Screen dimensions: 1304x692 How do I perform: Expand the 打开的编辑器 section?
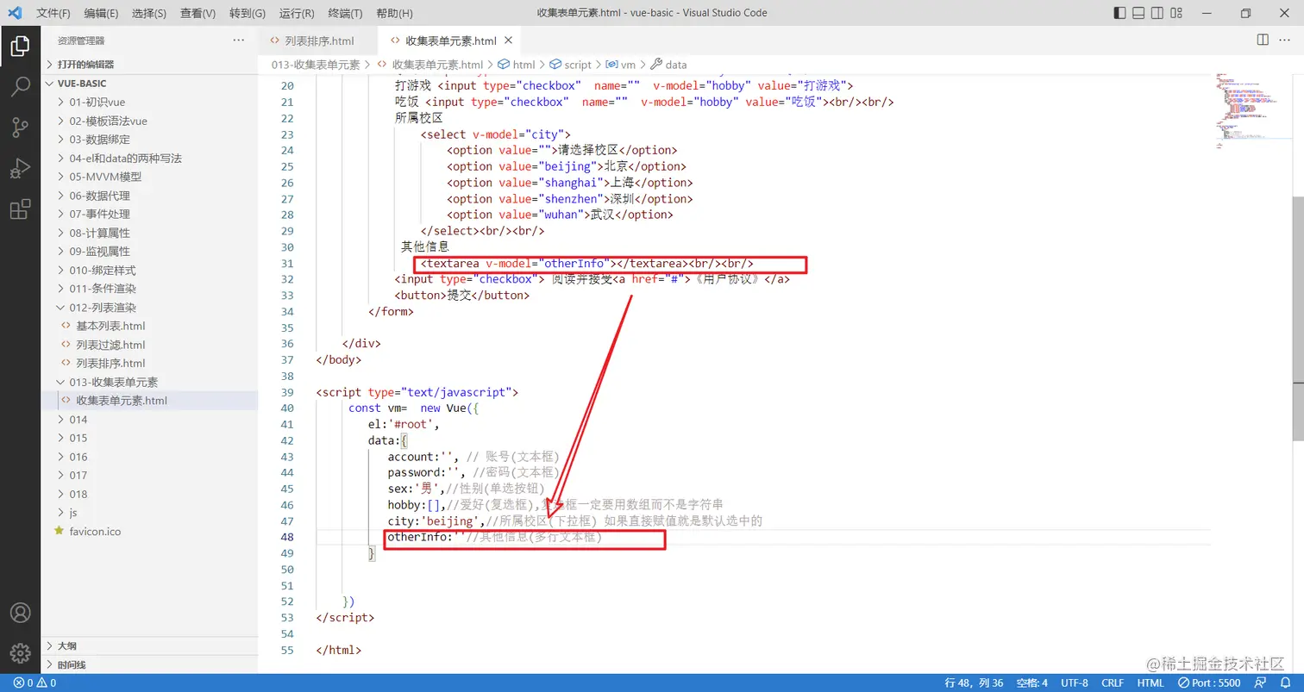tap(85, 64)
